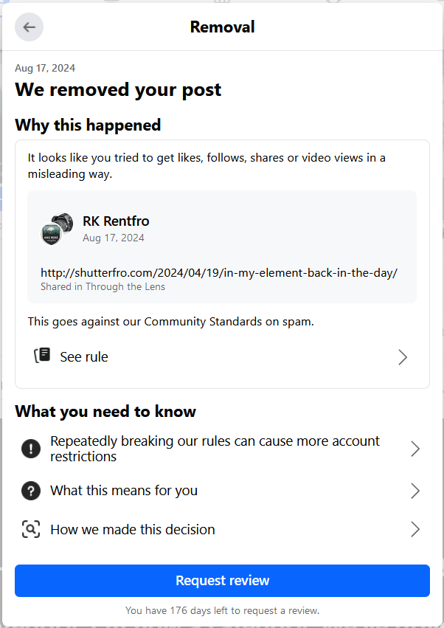Image resolution: width=444 pixels, height=628 pixels.
Task: Open Repeatedly breaking our rules item text
Action: [215, 449]
